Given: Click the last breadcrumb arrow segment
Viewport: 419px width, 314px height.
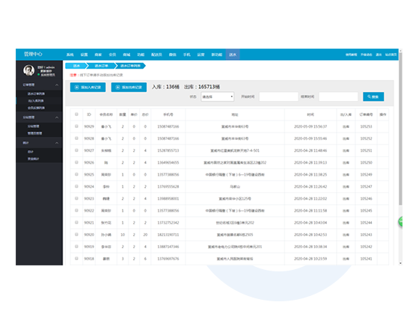Looking at the screenshot, I should 131,66.
